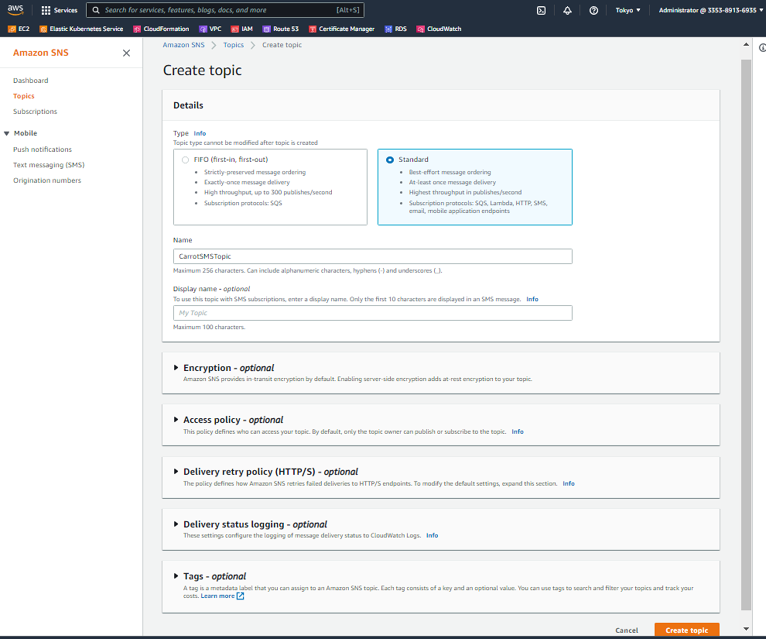Click Info link for Delivery retry policy
766x639 pixels.
[568, 483]
